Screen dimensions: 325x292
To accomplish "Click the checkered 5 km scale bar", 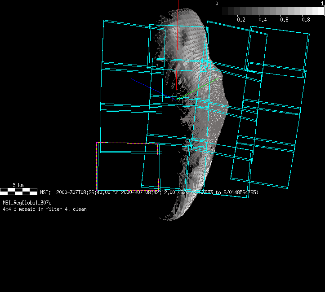I will (x=18, y=192).
